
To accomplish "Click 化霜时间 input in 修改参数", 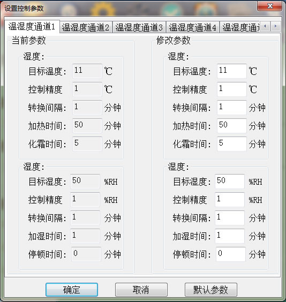I will point(232,144).
